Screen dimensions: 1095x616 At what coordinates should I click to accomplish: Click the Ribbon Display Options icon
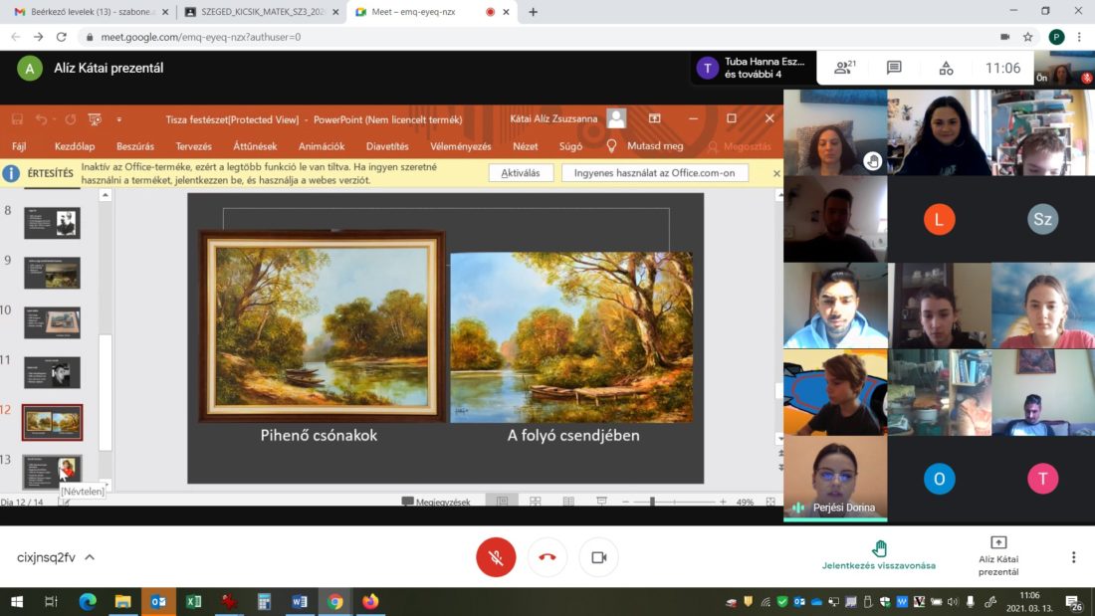654,118
